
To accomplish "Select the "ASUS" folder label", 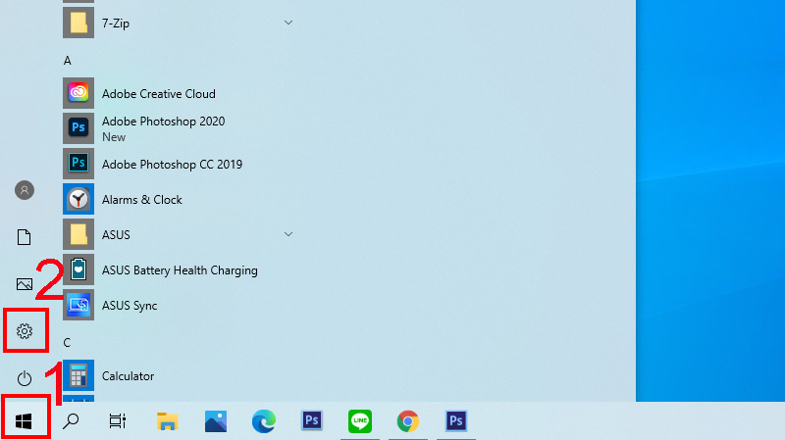I will [116, 234].
